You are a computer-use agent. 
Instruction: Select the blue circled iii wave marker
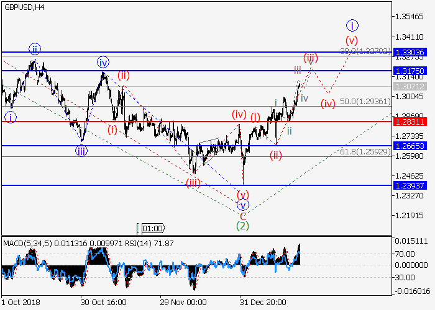point(81,150)
